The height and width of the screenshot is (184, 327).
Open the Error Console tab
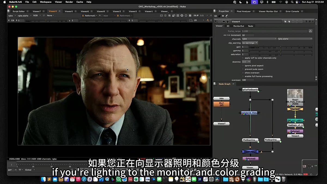point(292,11)
